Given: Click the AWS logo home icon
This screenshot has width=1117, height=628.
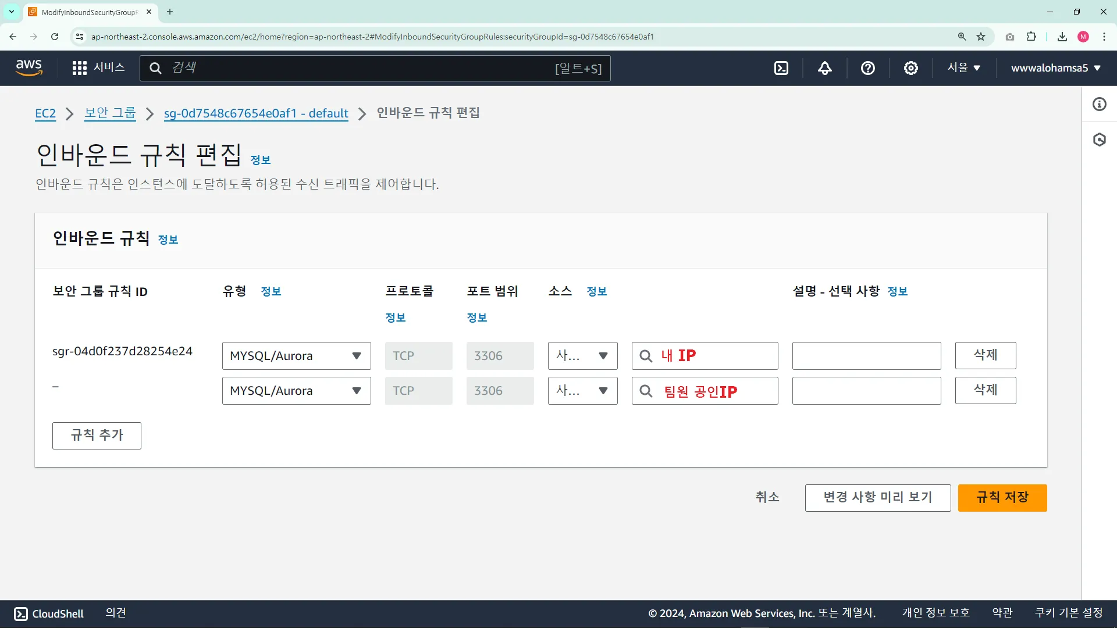Looking at the screenshot, I should [29, 67].
